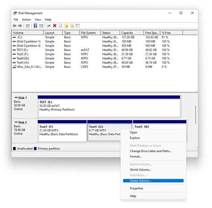Sort by the Volume column header
The height and width of the screenshot is (208, 212).
pos(28,33)
